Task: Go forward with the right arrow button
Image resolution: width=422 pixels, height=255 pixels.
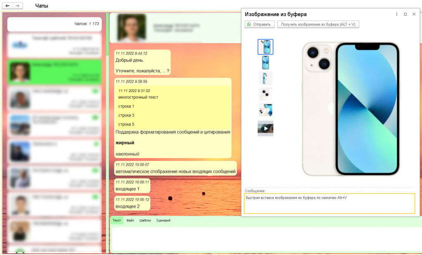Action: coord(17,6)
